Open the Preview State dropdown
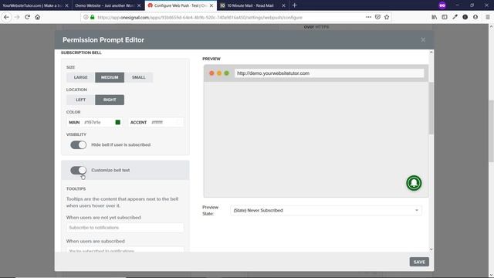Viewport: 494px width, 278px height. pos(326,210)
